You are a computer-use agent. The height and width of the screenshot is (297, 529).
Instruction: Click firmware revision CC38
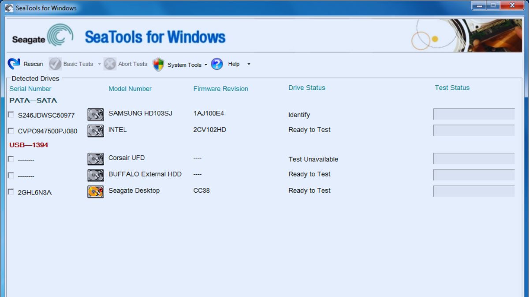click(x=201, y=190)
